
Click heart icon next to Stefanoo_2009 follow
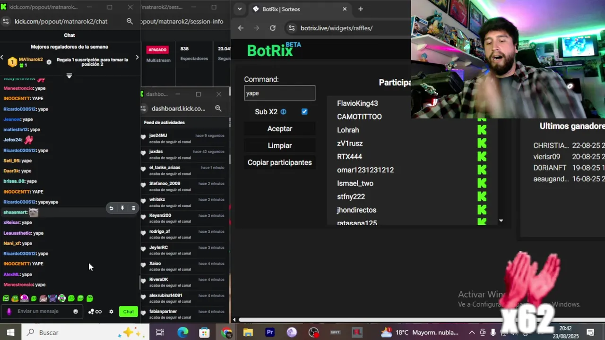pos(143,185)
